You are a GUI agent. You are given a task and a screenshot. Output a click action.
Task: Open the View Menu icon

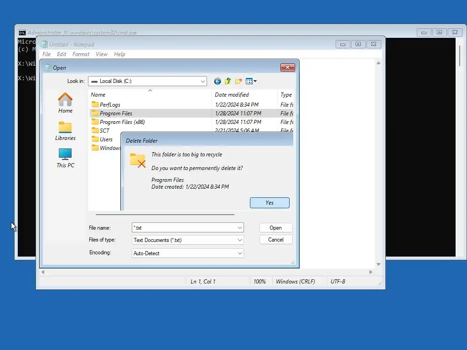point(249,81)
